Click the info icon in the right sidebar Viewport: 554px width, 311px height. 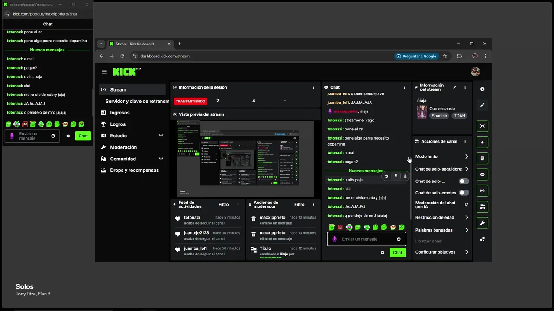pyautogui.click(x=482, y=89)
